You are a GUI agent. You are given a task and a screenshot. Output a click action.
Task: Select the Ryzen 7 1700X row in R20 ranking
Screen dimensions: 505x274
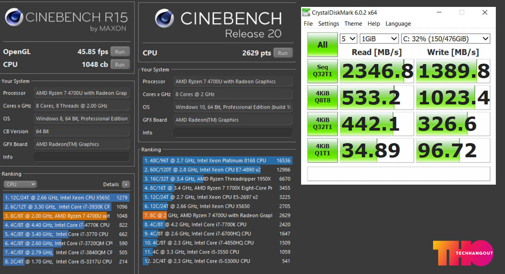tap(218, 188)
